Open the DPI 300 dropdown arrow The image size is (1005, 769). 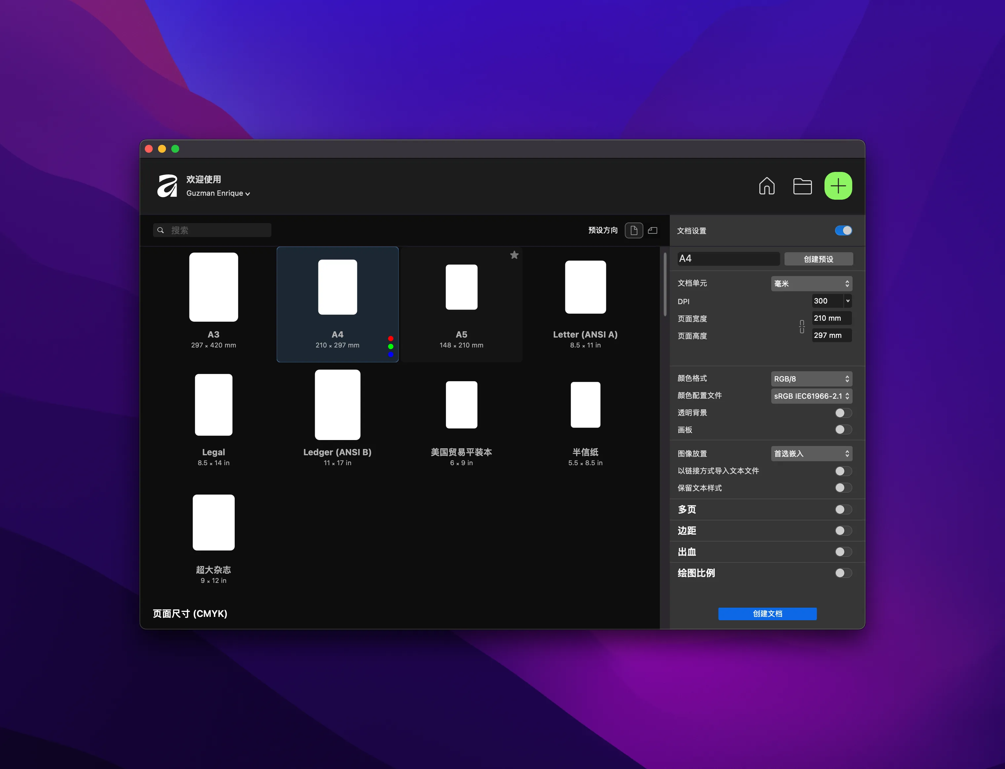(x=848, y=301)
